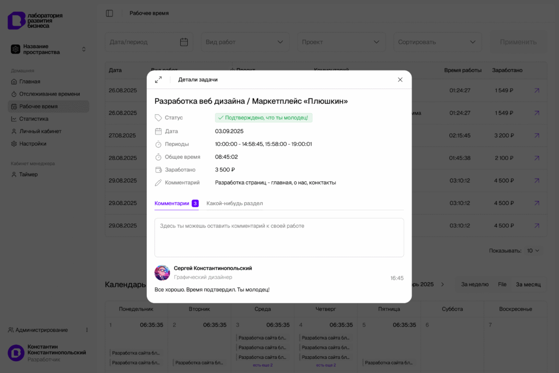Select the За месяц calendar view
The image size is (559, 373).
528,284
